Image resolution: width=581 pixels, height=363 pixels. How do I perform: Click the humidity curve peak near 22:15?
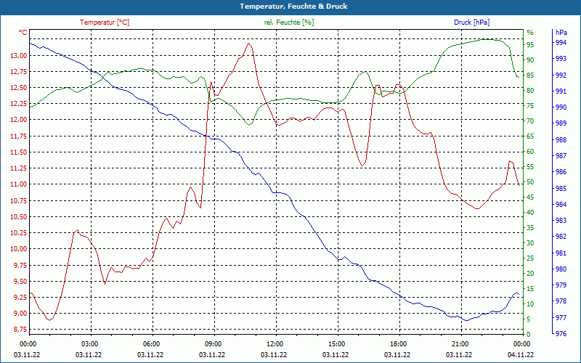pyautogui.click(x=487, y=39)
